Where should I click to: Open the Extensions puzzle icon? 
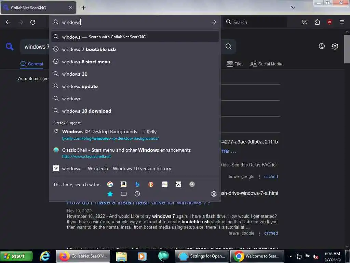(x=317, y=22)
